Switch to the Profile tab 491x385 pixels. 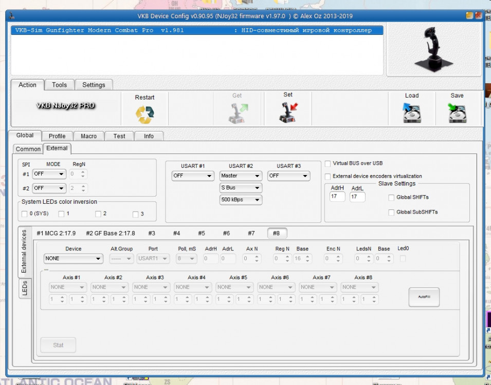click(57, 136)
